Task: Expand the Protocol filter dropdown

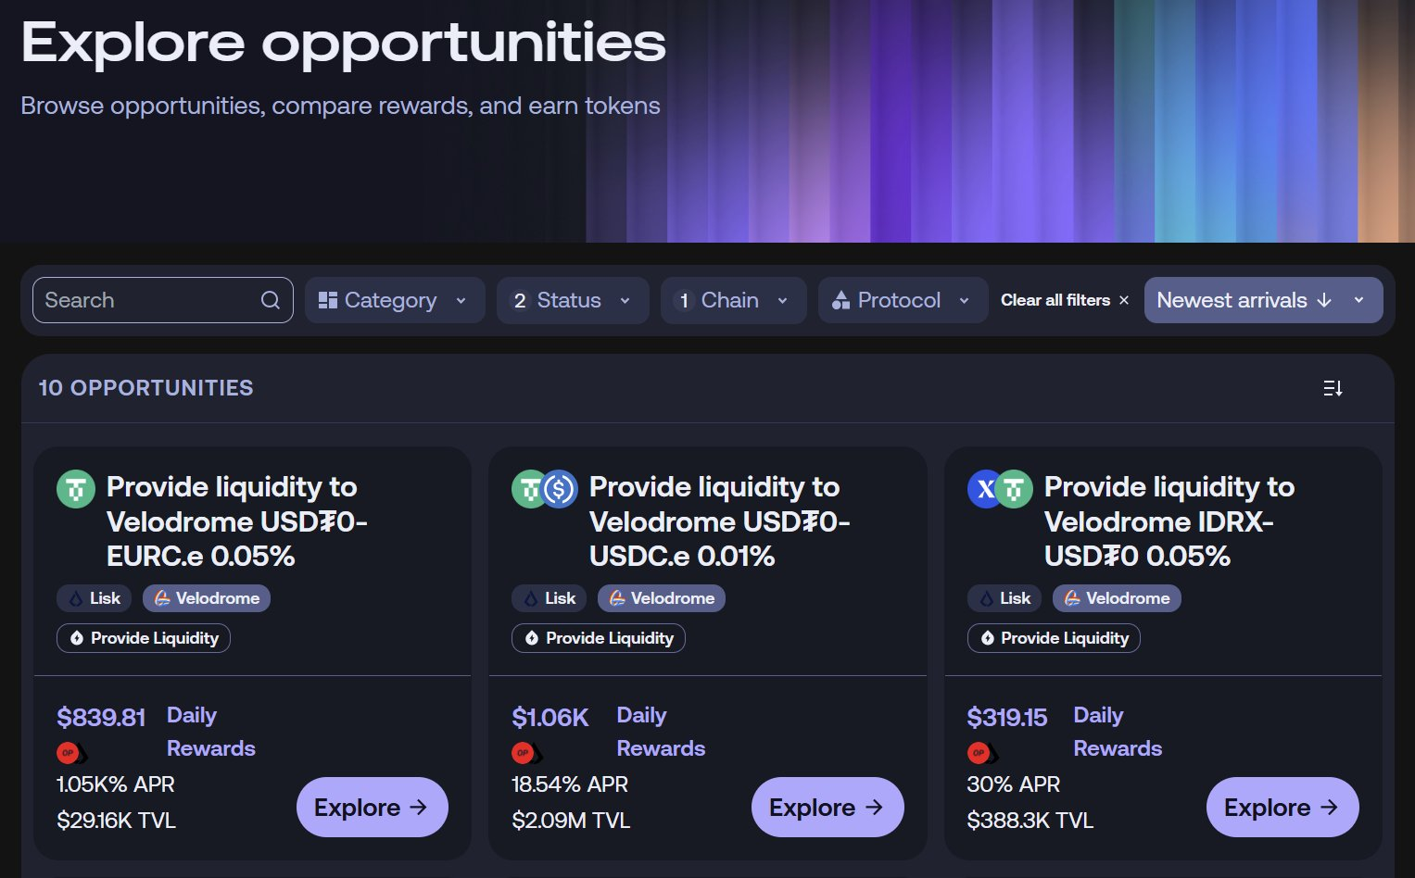Action: pyautogui.click(x=902, y=300)
